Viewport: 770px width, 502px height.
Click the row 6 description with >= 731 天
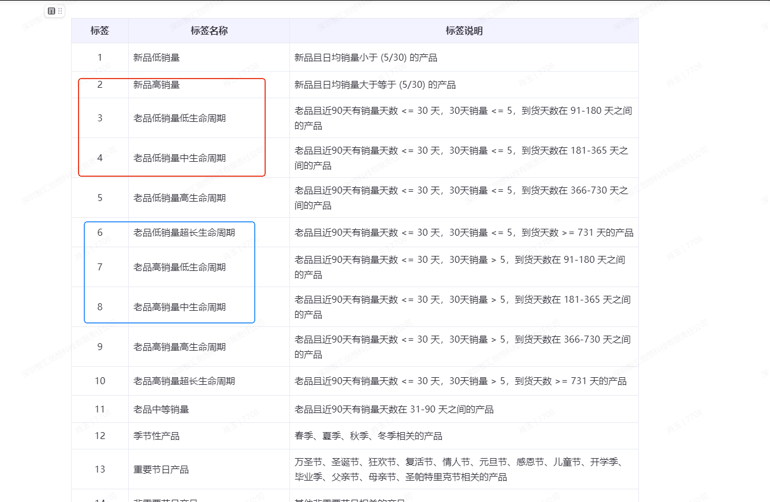[x=464, y=233]
